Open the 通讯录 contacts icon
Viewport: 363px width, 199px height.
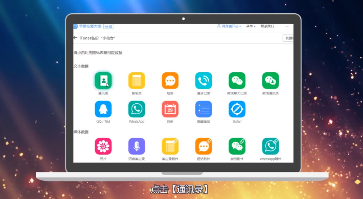click(103, 80)
